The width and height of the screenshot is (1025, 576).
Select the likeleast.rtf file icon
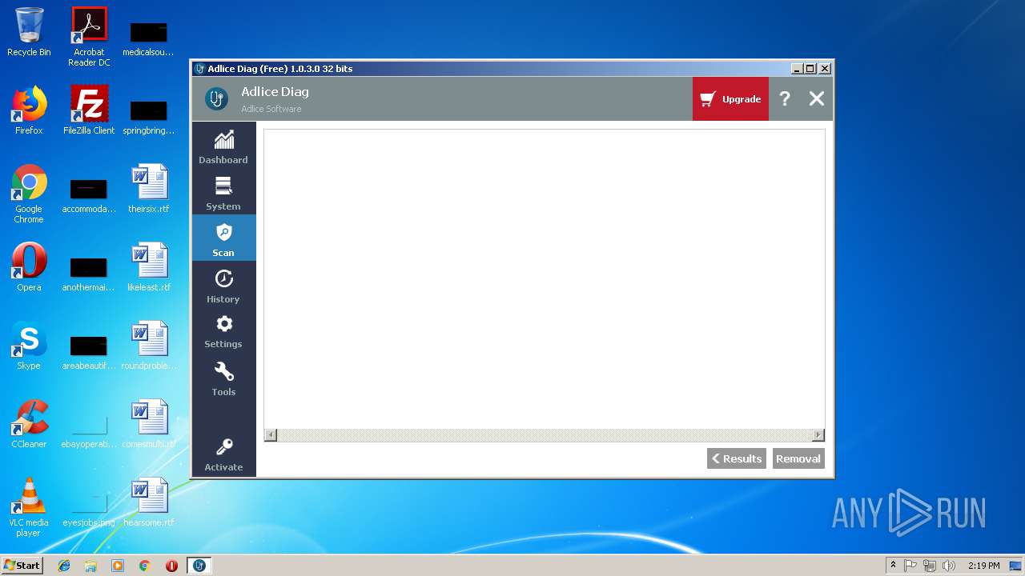click(149, 267)
